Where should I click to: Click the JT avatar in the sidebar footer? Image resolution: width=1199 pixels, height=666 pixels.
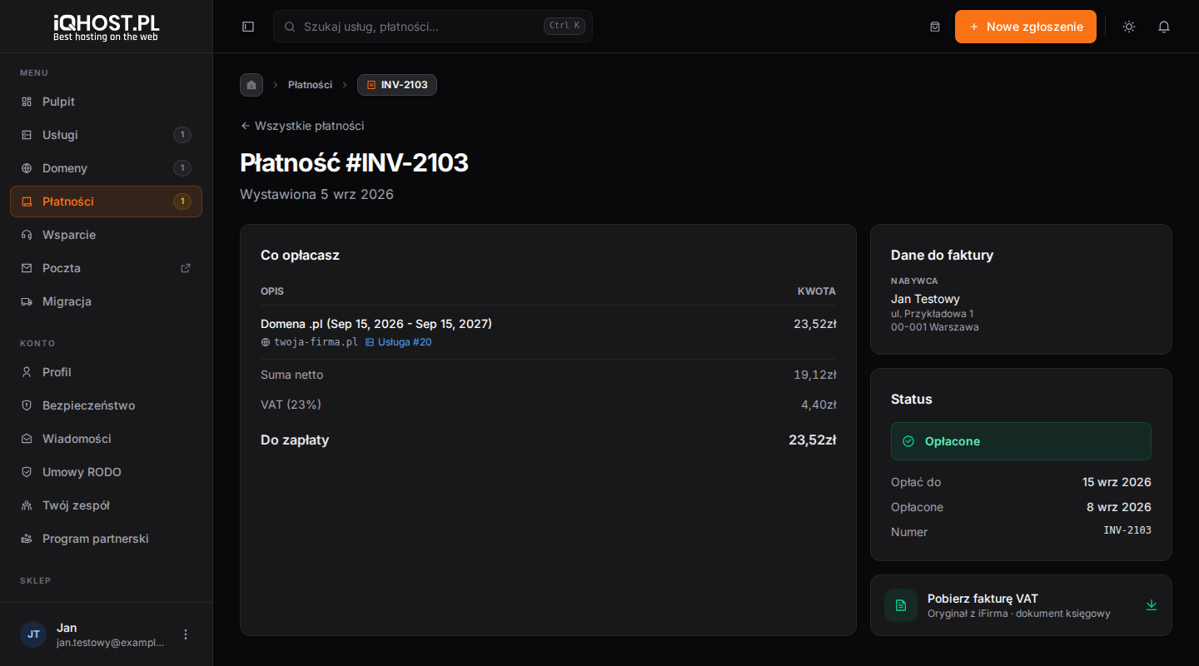[x=33, y=634]
